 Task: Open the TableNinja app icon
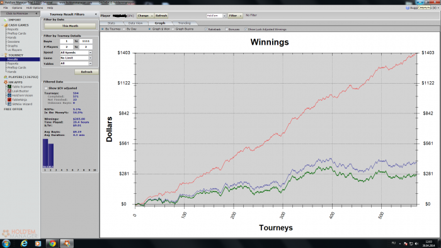(x=9, y=99)
